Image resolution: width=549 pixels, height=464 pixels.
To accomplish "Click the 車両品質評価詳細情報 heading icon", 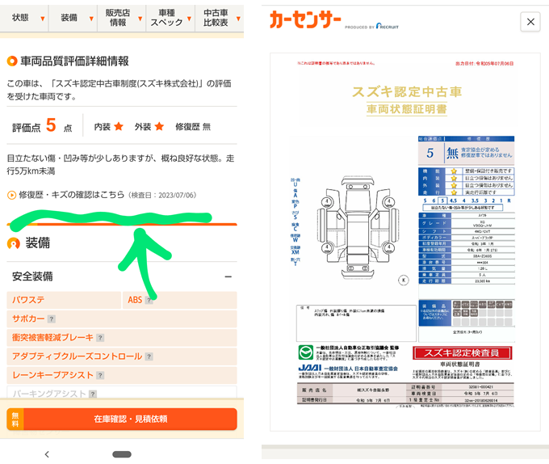I will [x=12, y=61].
